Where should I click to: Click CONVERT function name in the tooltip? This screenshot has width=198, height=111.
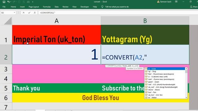[x=110, y=66]
